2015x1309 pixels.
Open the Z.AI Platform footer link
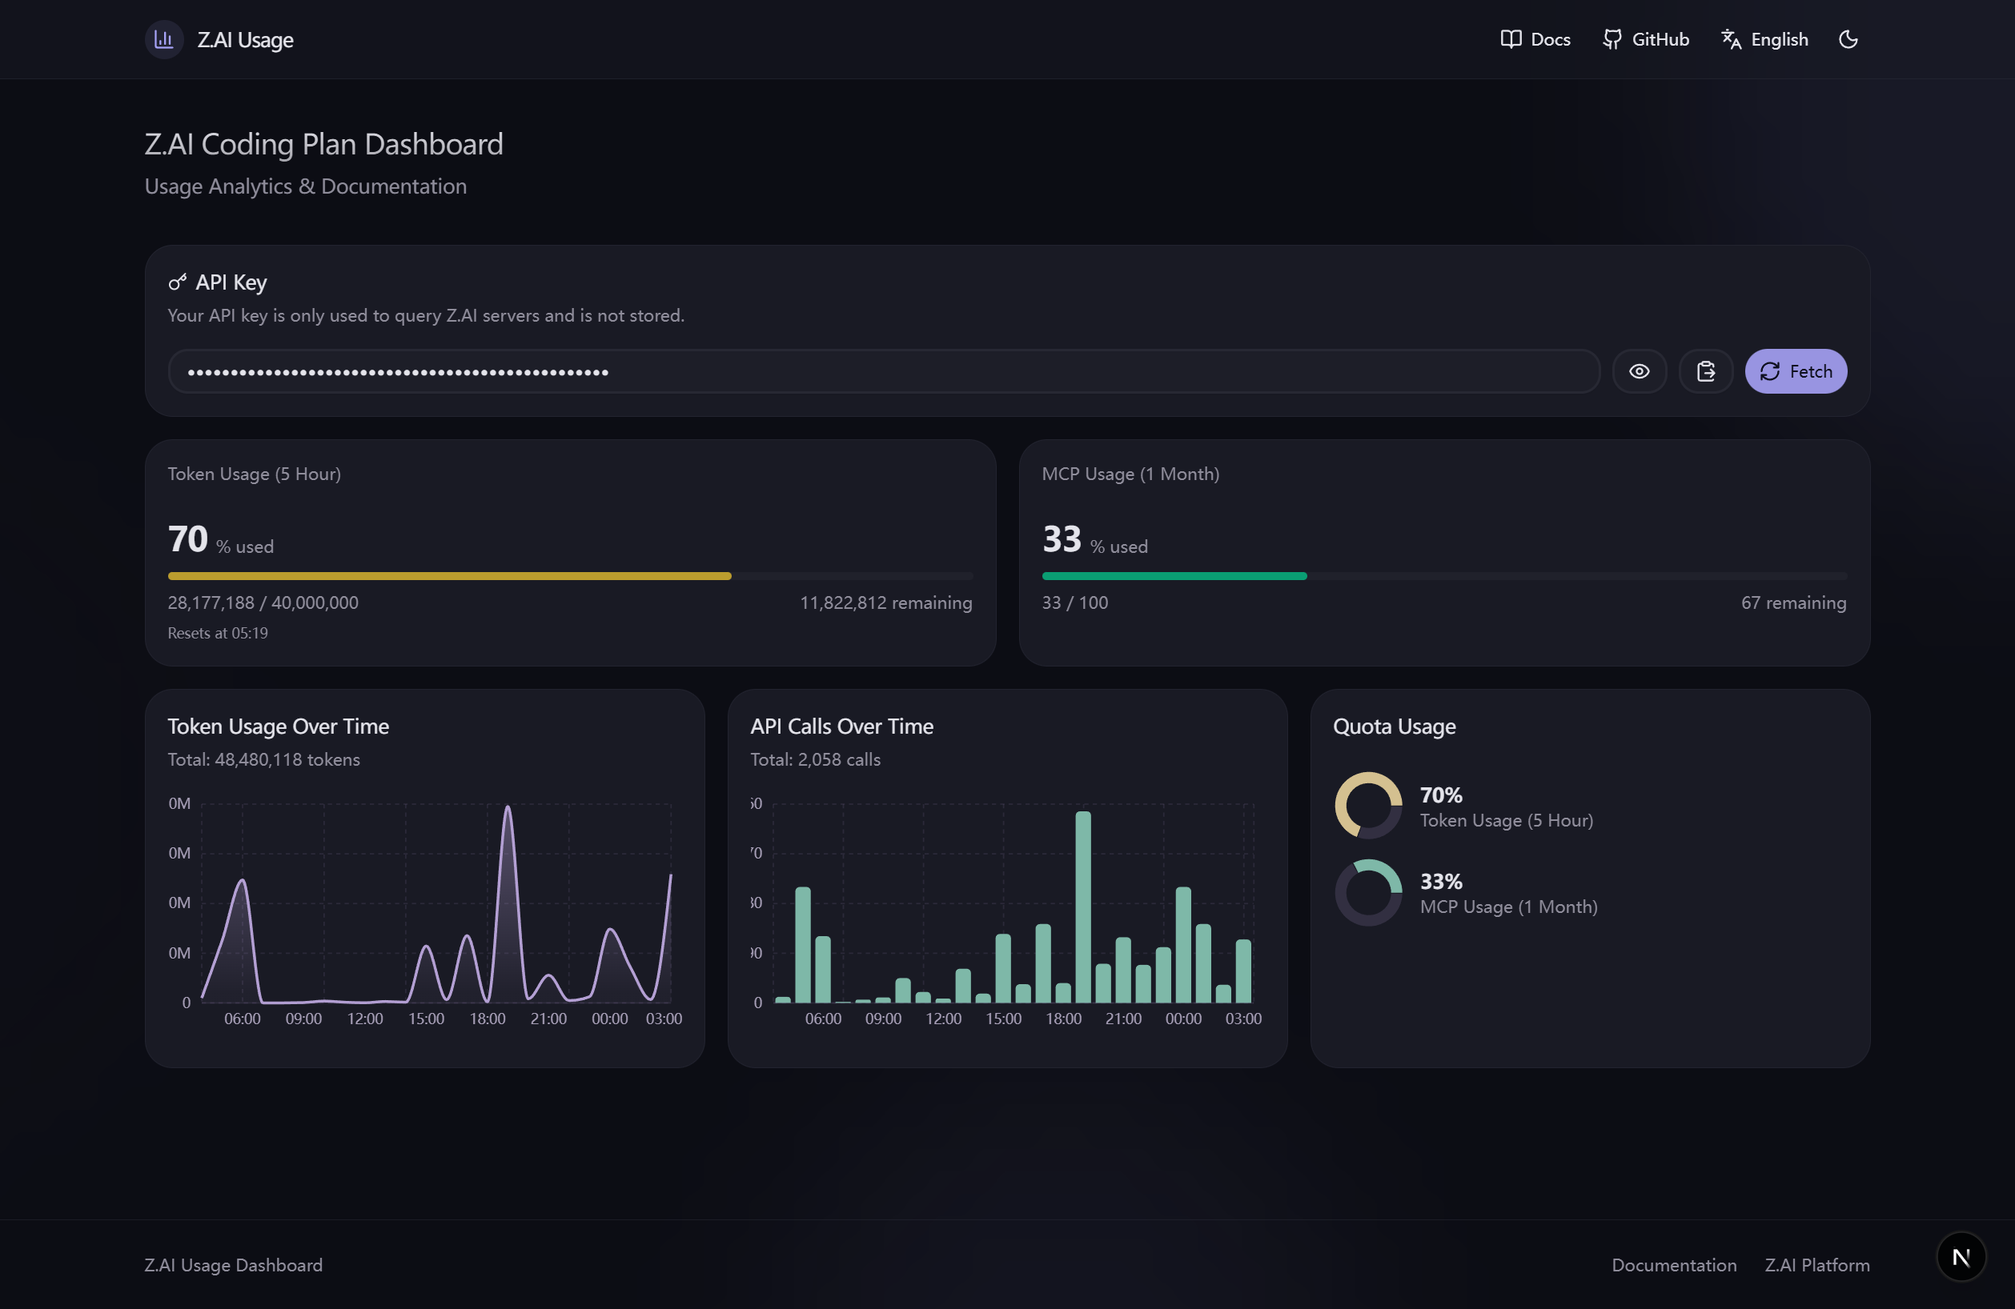coord(1817,1265)
